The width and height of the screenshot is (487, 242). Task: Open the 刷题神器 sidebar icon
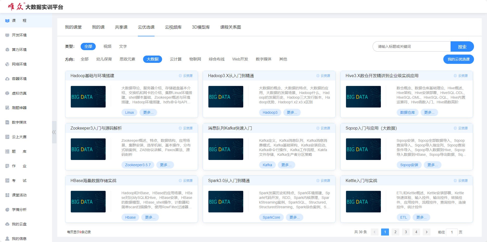[7, 108]
